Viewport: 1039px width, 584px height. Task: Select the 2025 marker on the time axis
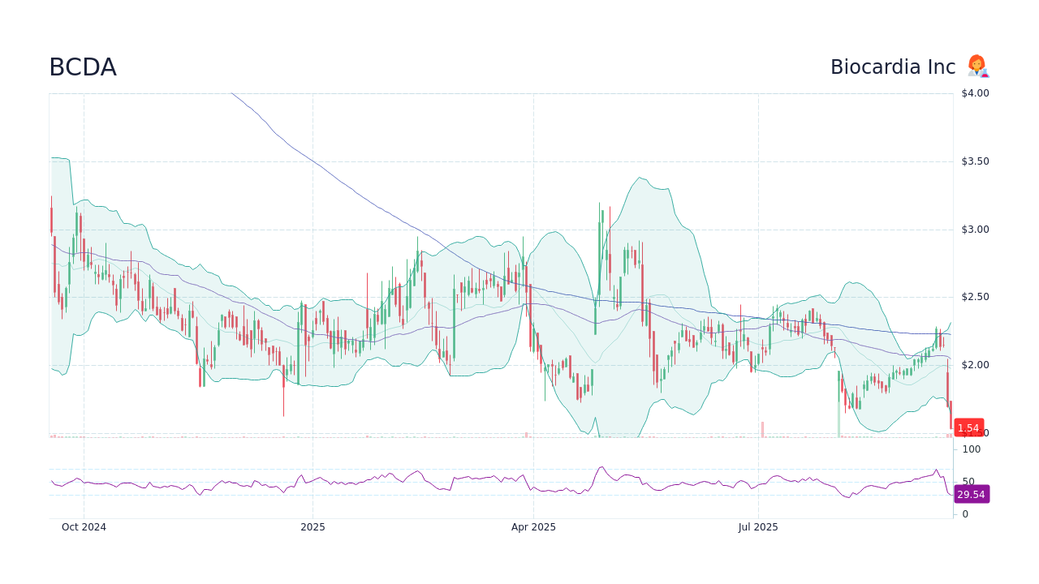point(313,527)
